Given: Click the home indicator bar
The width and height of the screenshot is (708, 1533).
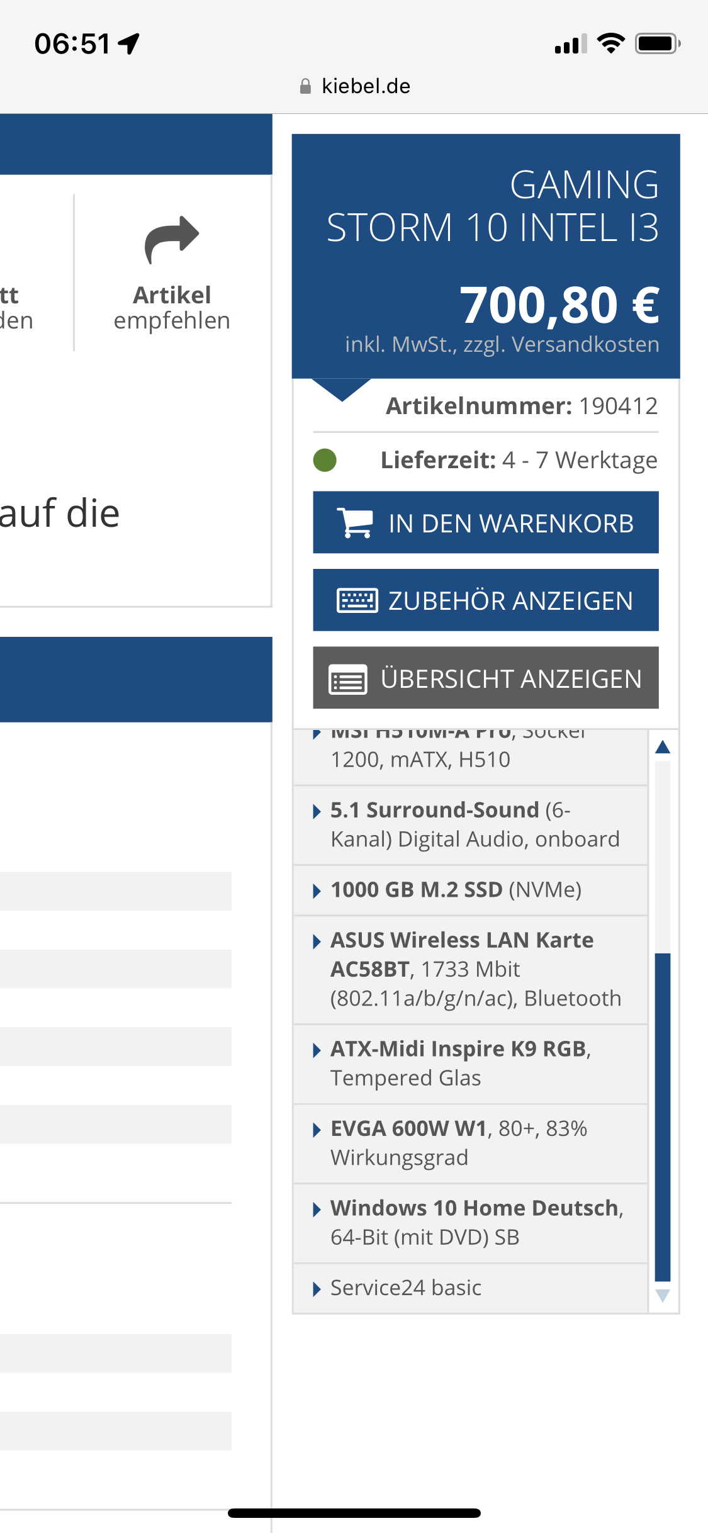Looking at the screenshot, I should point(354,1513).
